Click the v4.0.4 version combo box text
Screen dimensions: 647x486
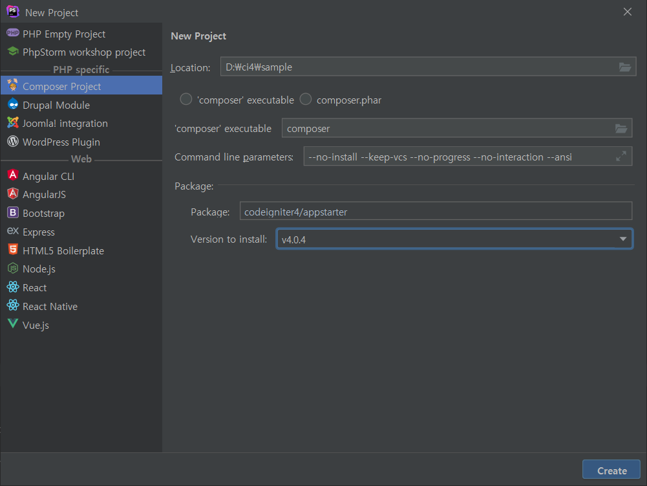[293, 239]
